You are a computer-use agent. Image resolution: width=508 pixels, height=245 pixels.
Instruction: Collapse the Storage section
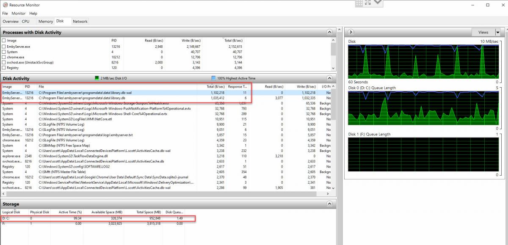click(x=329, y=204)
